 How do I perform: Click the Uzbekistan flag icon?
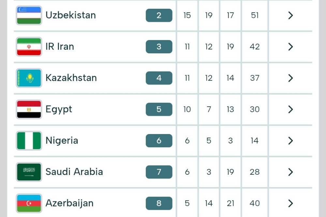29,15
